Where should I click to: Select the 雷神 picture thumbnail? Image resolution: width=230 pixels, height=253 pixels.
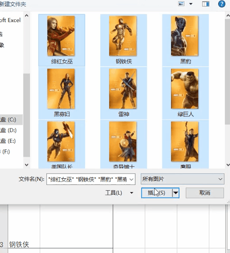(123, 89)
